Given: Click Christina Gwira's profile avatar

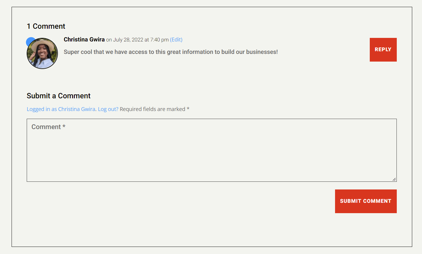Looking at the screenshot, I should click(x=42, y=53).
